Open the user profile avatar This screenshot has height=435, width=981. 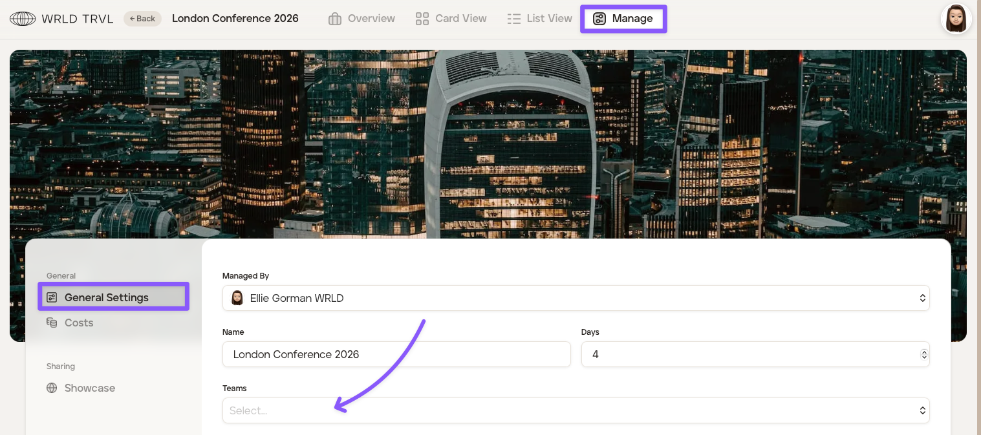(956, 19)
